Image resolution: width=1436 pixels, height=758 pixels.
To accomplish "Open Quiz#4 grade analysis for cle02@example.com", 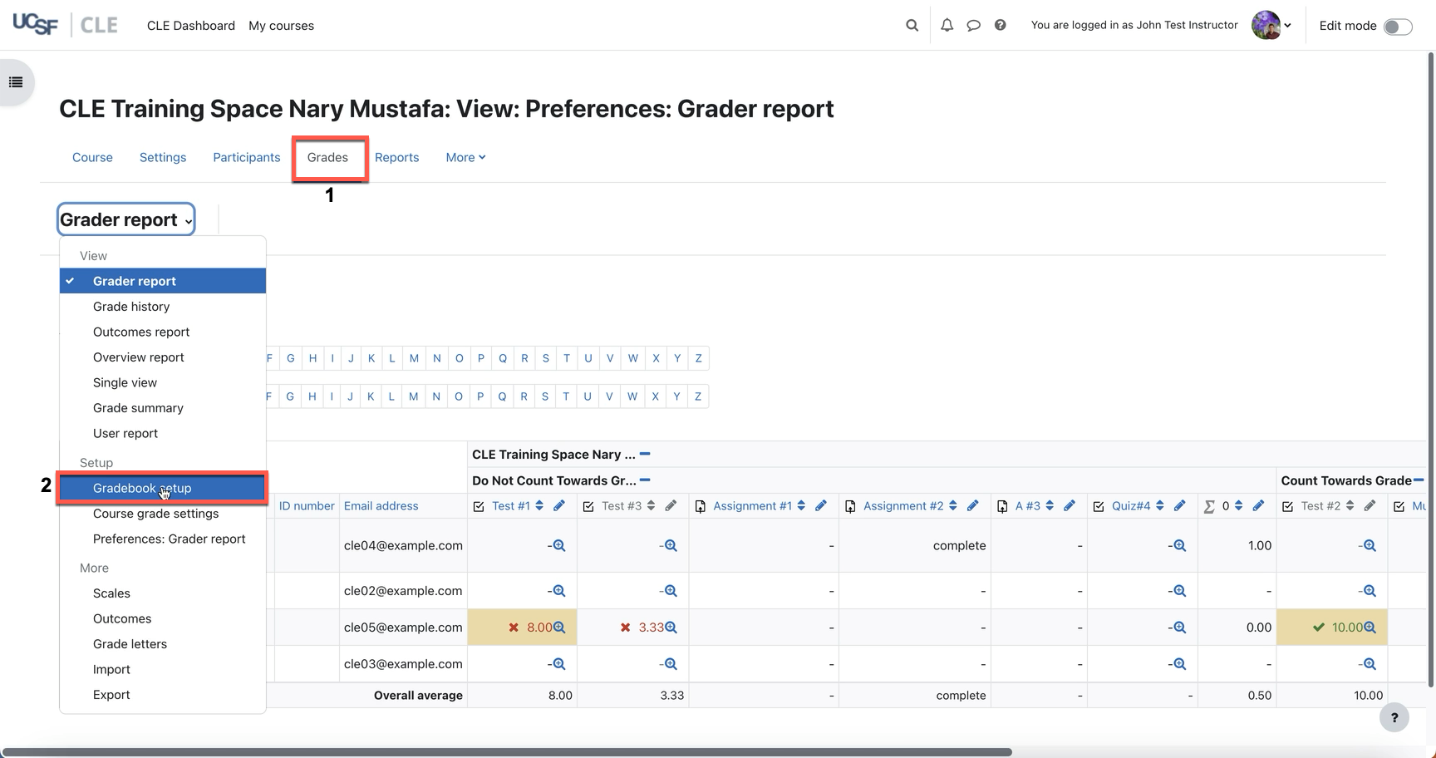I will tap(1179, 591).
